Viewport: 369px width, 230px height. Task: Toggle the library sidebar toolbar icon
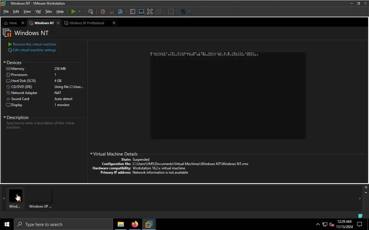coord(133,11)
